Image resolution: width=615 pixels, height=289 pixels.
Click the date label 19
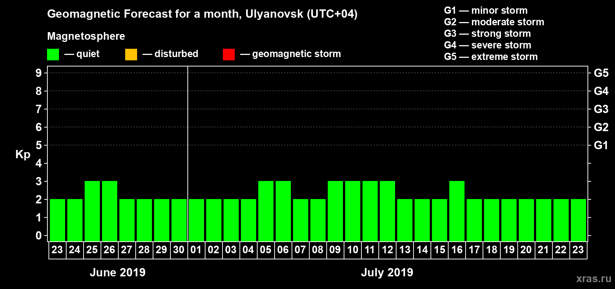pos(509,250)
